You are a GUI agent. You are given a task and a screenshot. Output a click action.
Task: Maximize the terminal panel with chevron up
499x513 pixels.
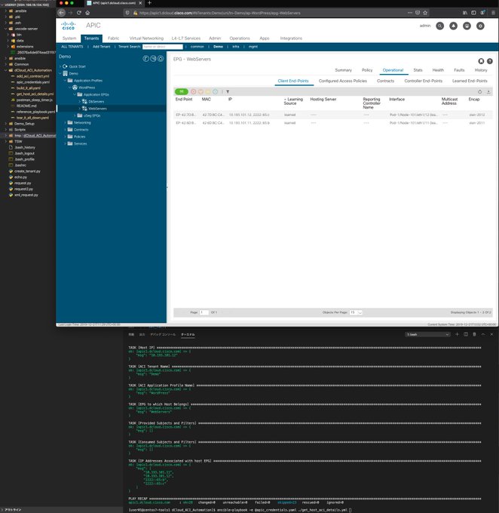483,334
